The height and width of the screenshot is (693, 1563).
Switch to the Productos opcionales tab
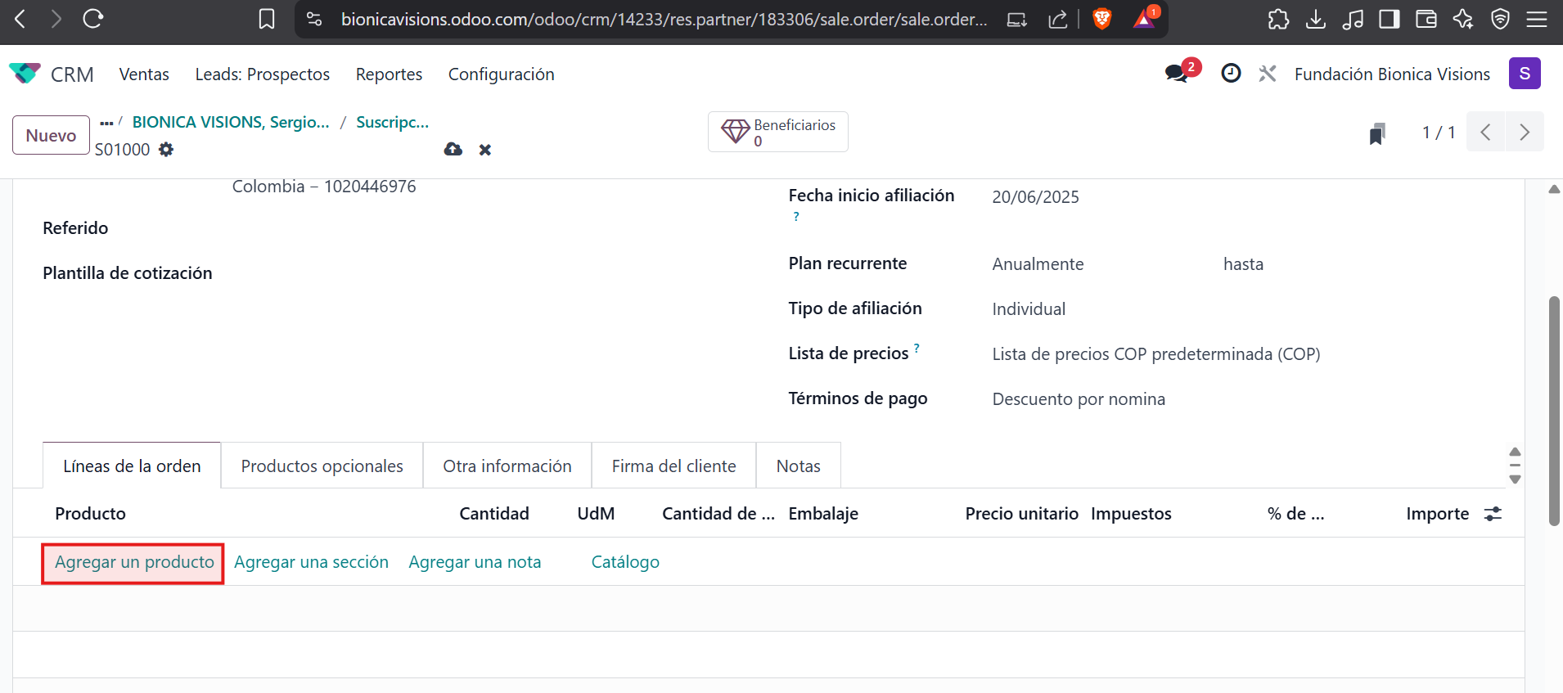tap(322, 466)
